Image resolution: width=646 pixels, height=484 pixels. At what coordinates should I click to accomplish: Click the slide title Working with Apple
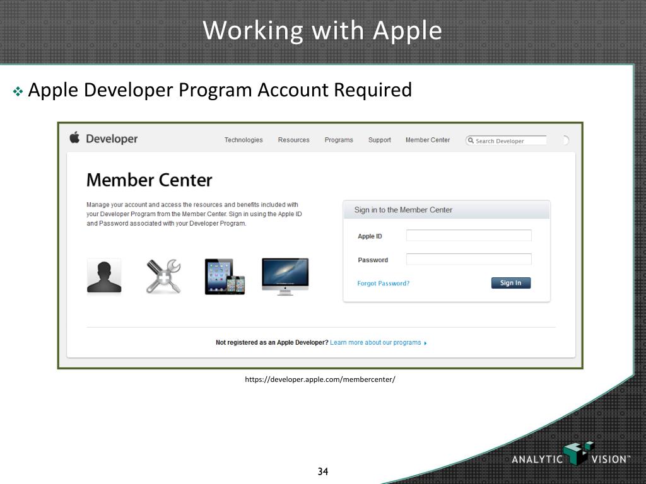322,30
